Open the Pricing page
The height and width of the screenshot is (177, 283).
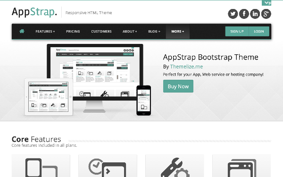click(73, 32)
